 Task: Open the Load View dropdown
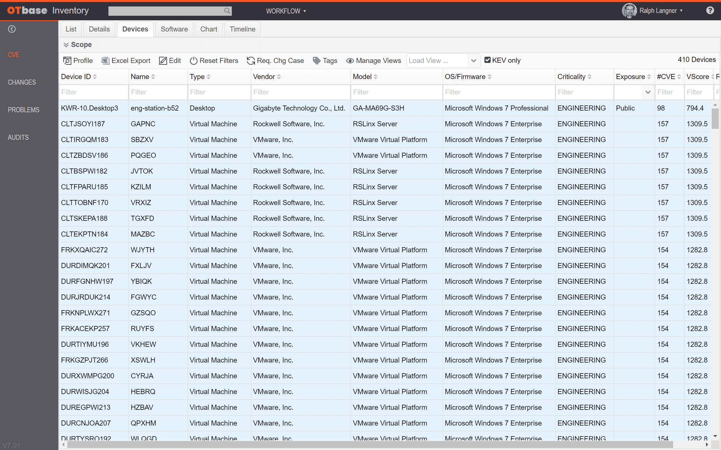[x=443, y=61]
